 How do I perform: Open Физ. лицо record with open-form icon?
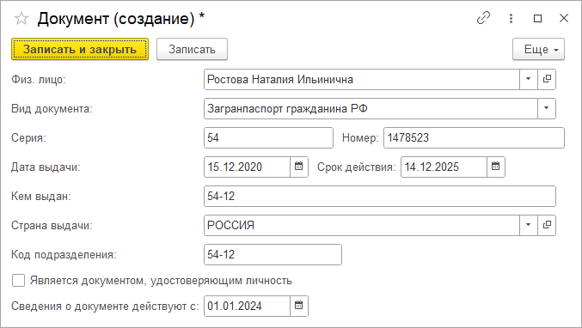547,79
